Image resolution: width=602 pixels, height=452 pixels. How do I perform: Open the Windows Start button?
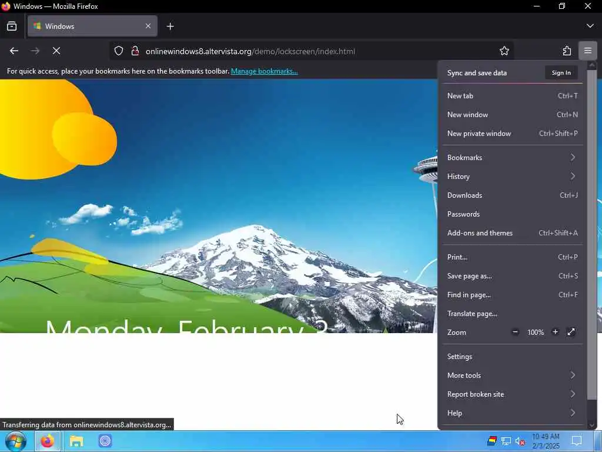click(x=16, y=441)
